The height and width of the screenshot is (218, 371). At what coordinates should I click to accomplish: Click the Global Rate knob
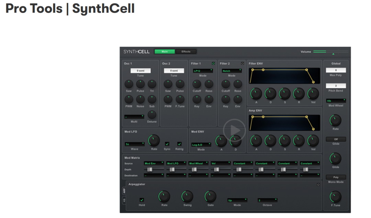pos(336,121)
